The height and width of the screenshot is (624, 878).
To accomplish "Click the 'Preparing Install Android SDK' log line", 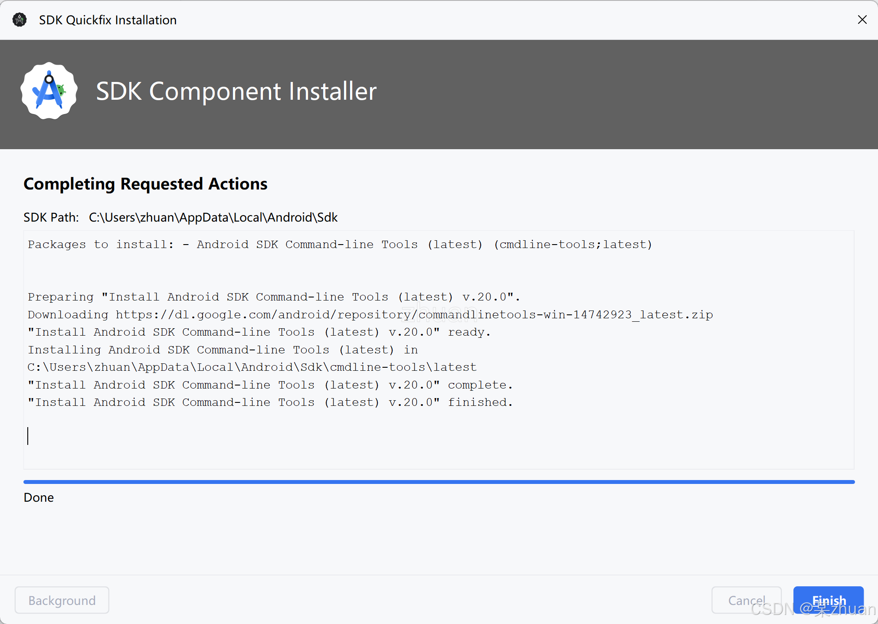I will pyautogui.click(x=274, y=297).
